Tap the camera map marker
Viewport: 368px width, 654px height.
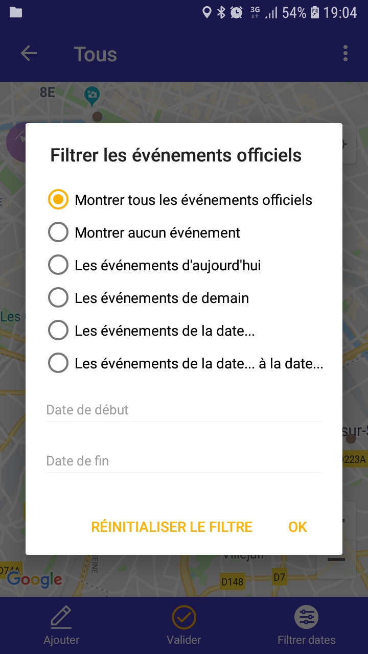coord(92,94)
